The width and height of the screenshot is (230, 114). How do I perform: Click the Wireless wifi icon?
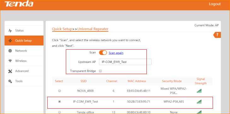10,61
